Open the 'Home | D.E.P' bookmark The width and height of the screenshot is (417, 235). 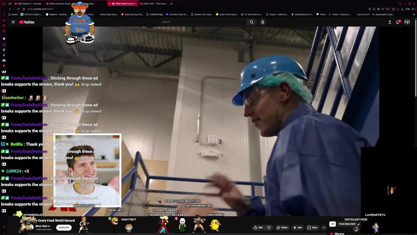(x=363, y=14)
